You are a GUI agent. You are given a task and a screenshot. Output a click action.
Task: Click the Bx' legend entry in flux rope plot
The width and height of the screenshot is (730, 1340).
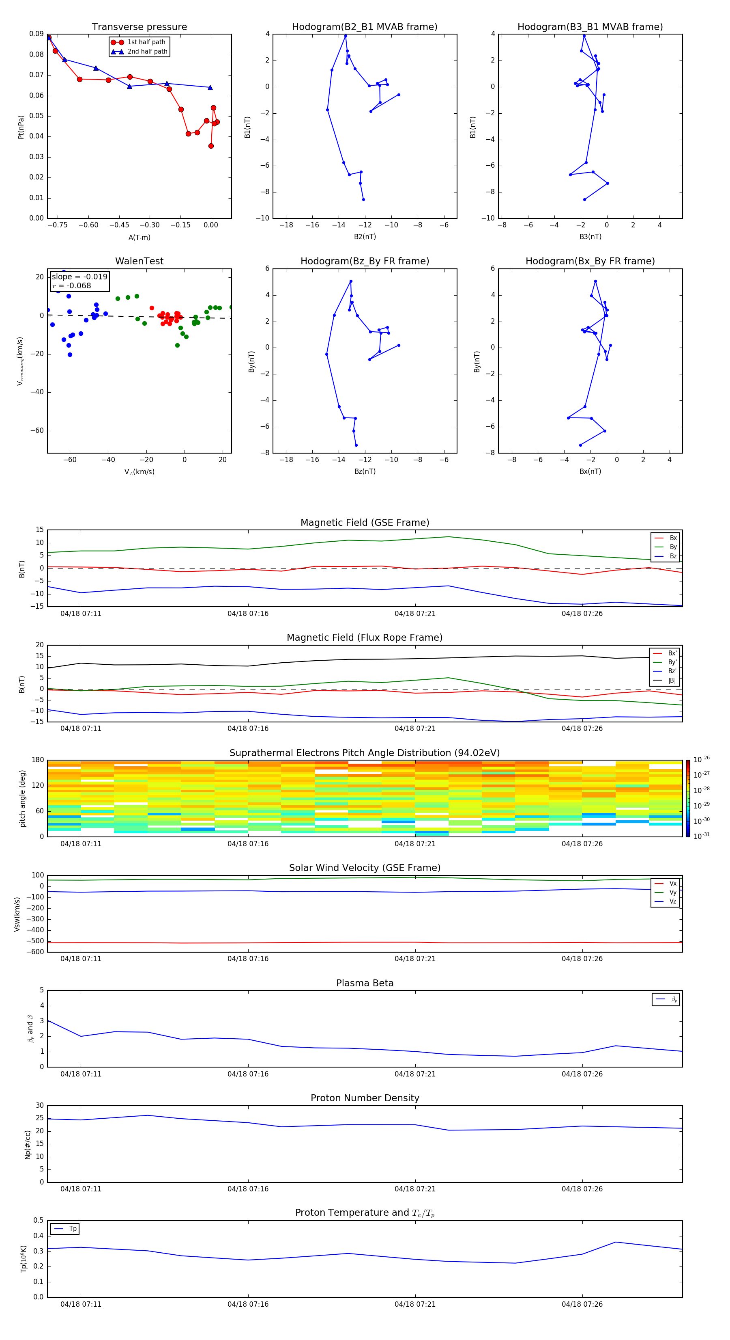[x=665, y=653]
